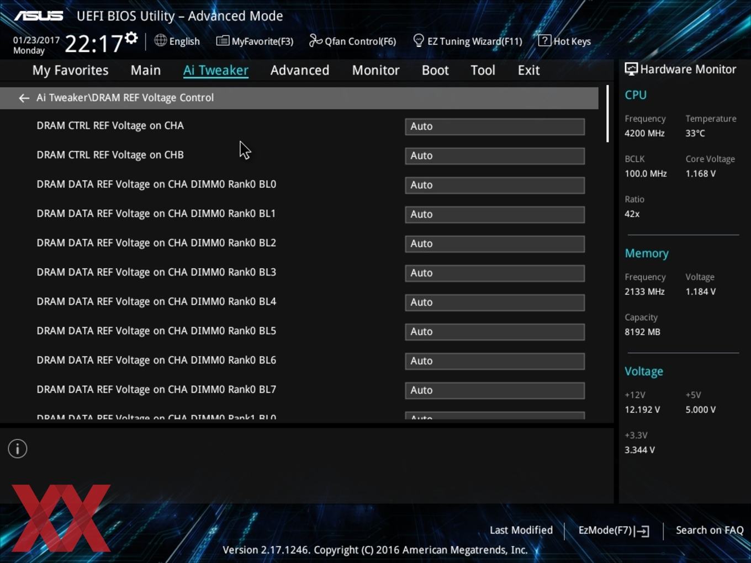The height and width of the screenshot is (563, 751).
Task: Go to the Monitor tab
Action: coord(375,70)
